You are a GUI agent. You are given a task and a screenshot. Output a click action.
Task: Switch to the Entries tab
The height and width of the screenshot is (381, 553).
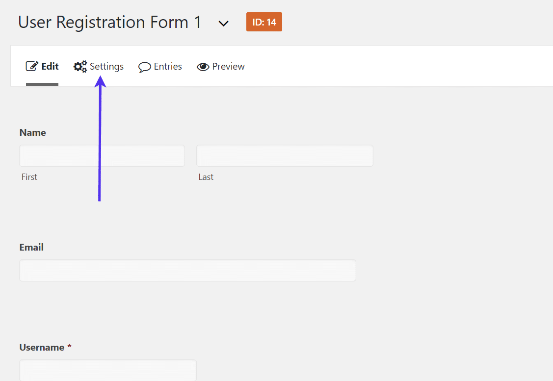(x=168, y=66)
